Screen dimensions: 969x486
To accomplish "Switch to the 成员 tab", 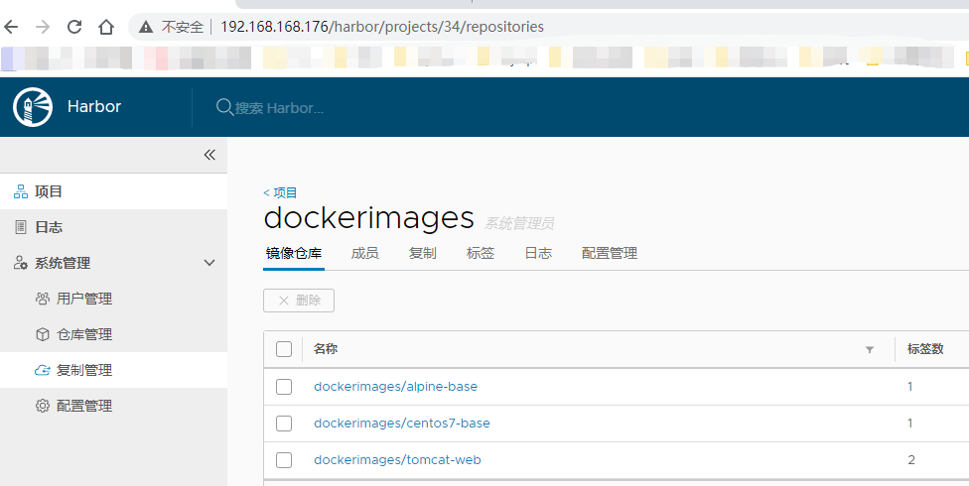I will coord(364,253).
